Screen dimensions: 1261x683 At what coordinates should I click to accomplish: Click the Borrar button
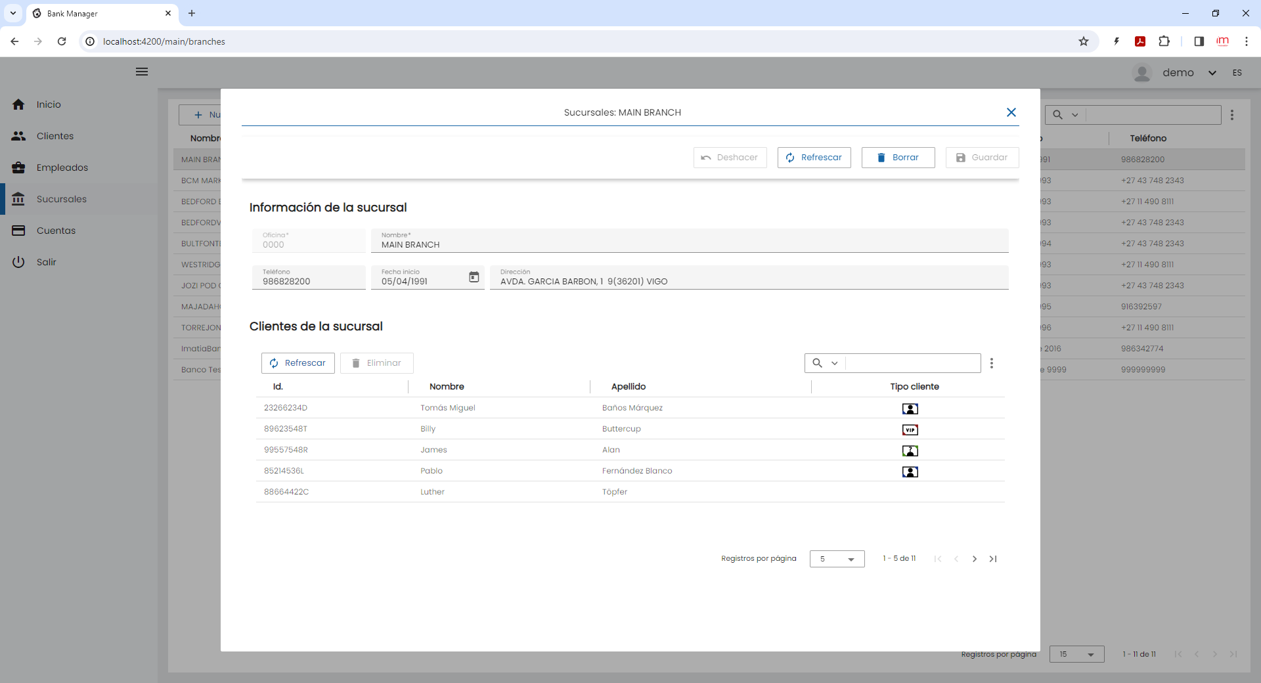[x=898, y=158]
